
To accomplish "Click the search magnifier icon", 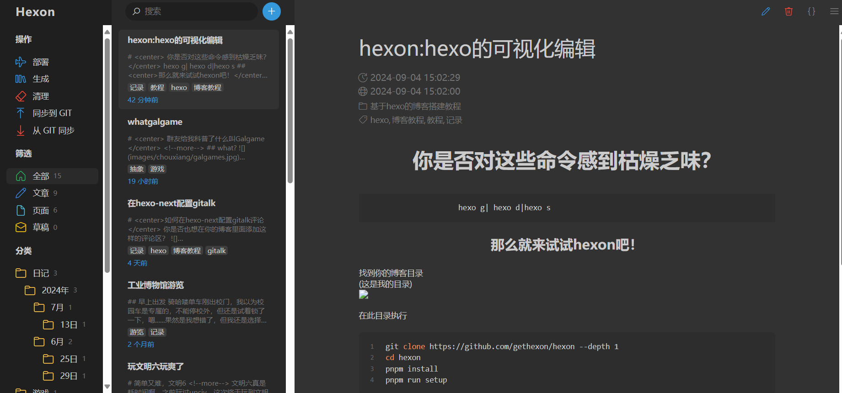I will tap(136, 11).
